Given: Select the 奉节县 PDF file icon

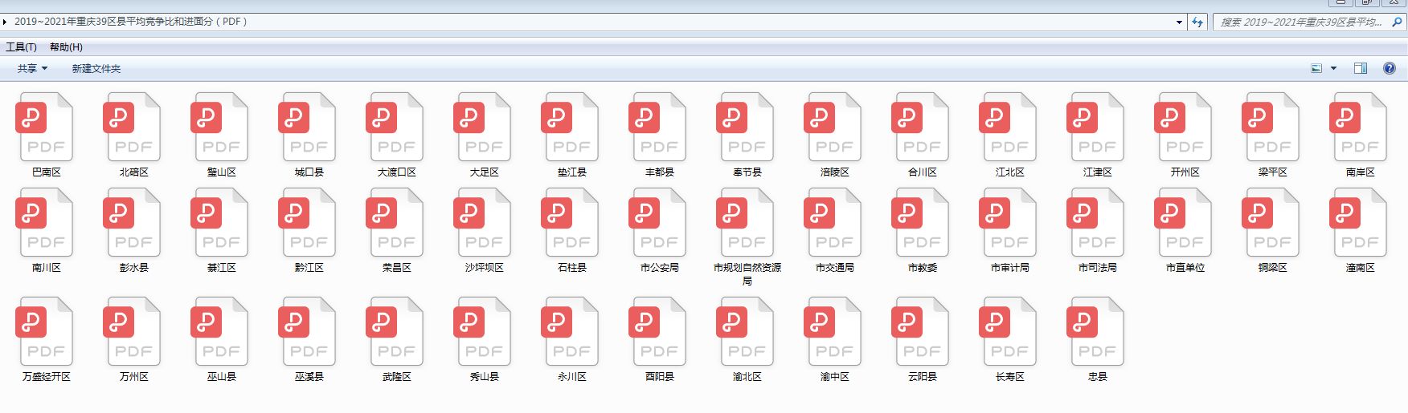Looking at the screenshot, I should (746, 127).
